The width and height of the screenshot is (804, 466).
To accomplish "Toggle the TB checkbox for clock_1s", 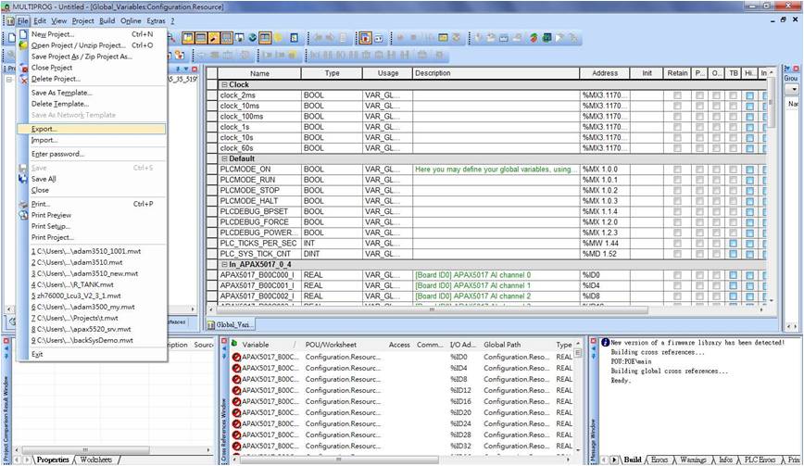I will pos(733,127).
